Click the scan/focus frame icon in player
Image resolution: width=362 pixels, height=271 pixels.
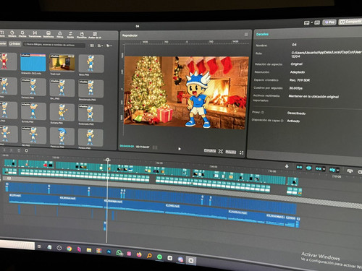point(221,151)
